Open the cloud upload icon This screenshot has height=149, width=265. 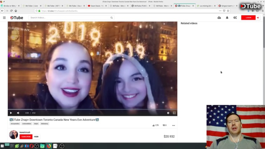click(219, 17)
